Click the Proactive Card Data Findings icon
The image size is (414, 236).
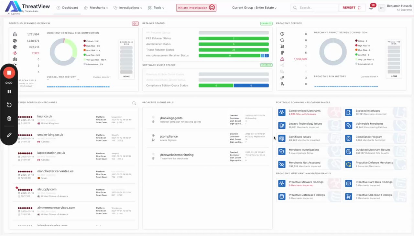click(348, 183)
